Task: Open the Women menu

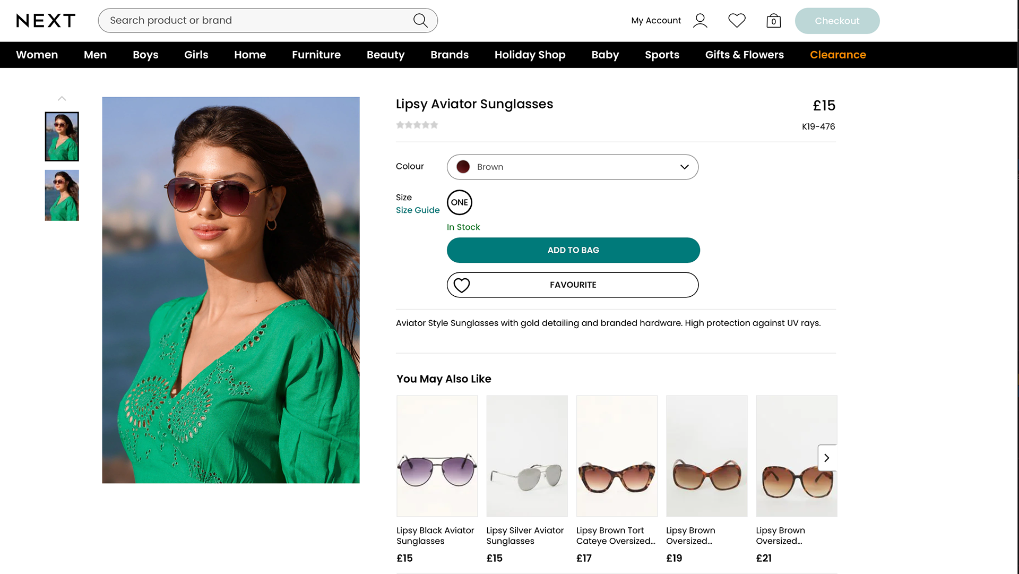Action: click(37, 55)
